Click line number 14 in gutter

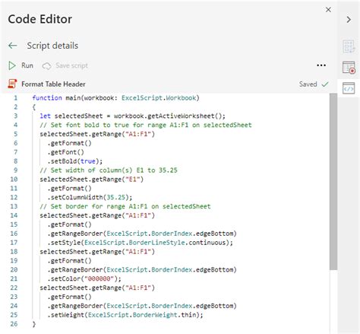14,215
